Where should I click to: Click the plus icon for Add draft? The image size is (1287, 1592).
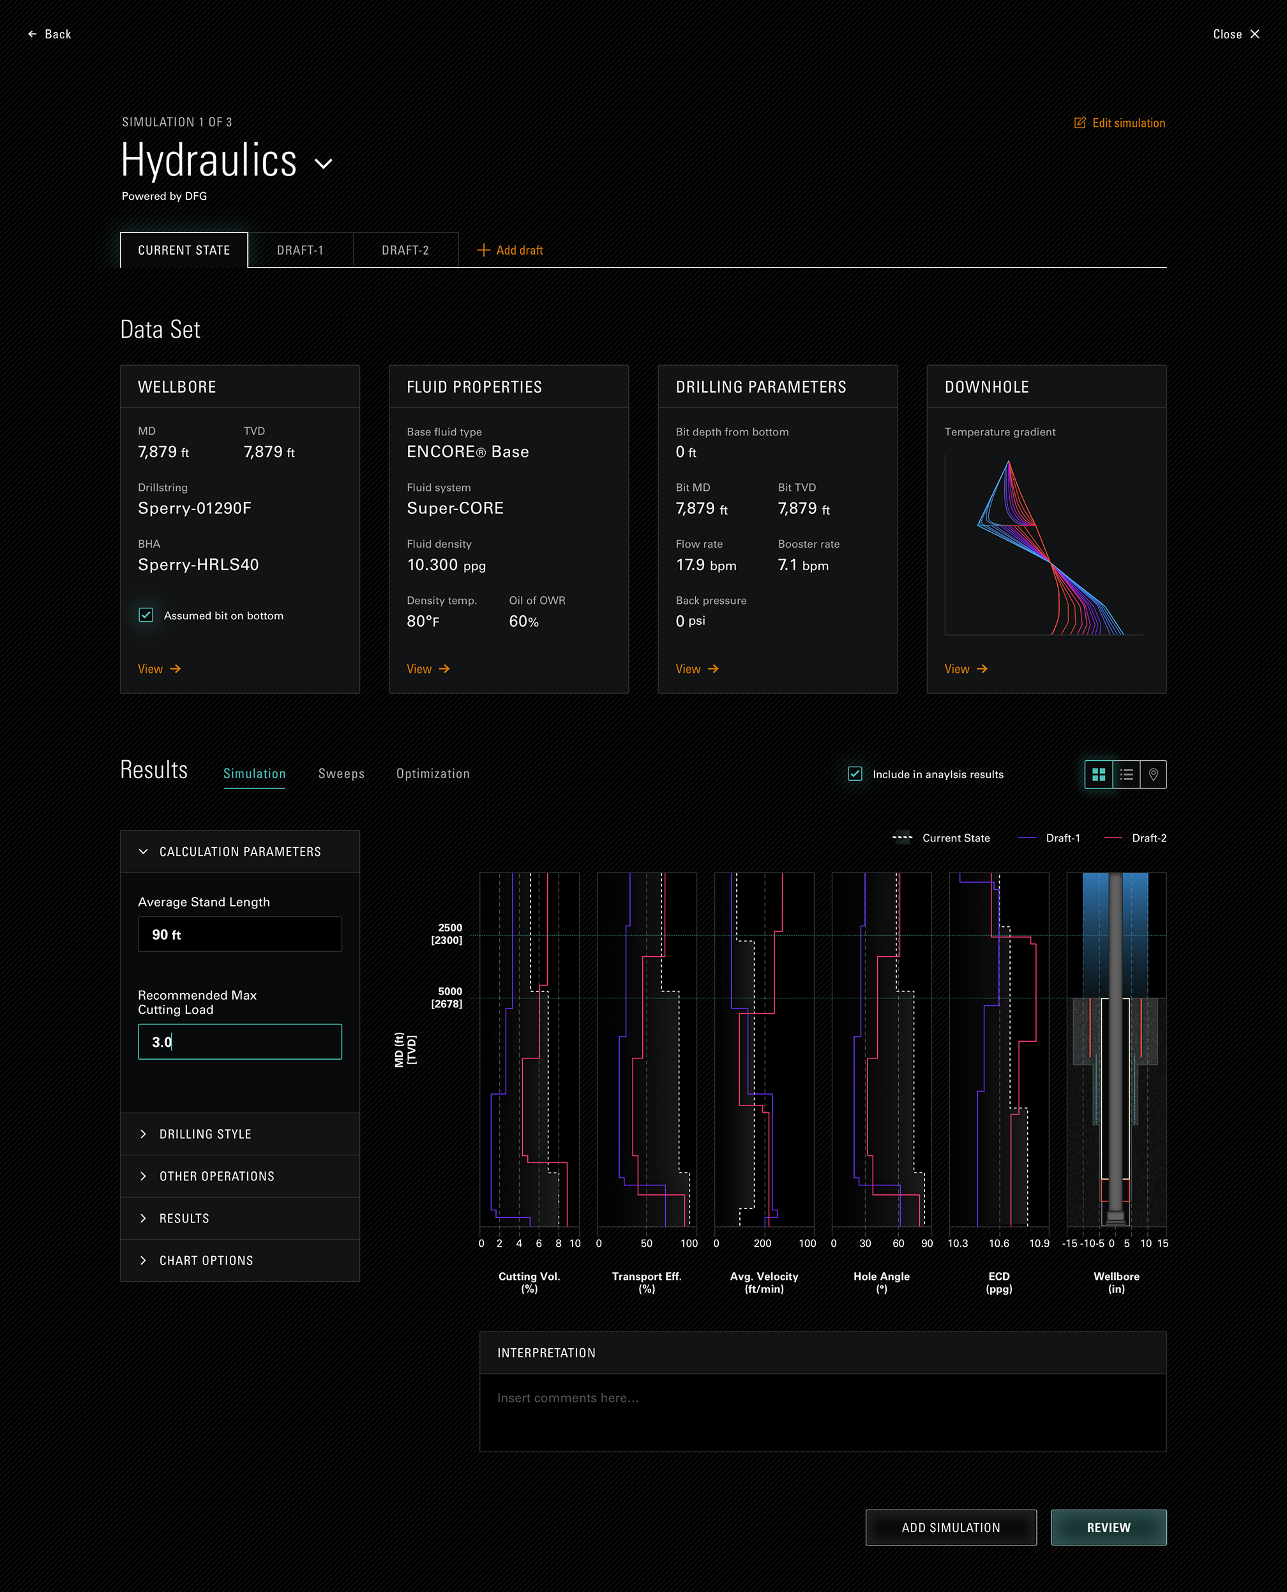483,250
